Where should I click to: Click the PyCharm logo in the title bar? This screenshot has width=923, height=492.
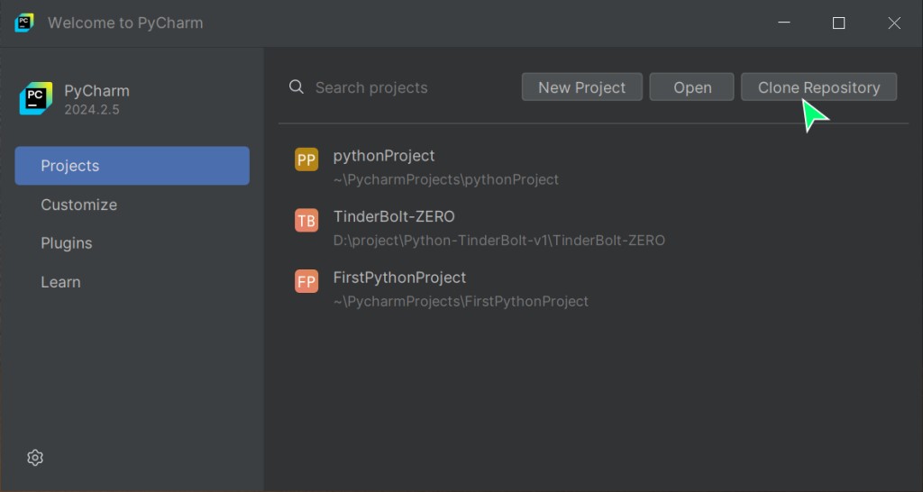pos(24,23)
